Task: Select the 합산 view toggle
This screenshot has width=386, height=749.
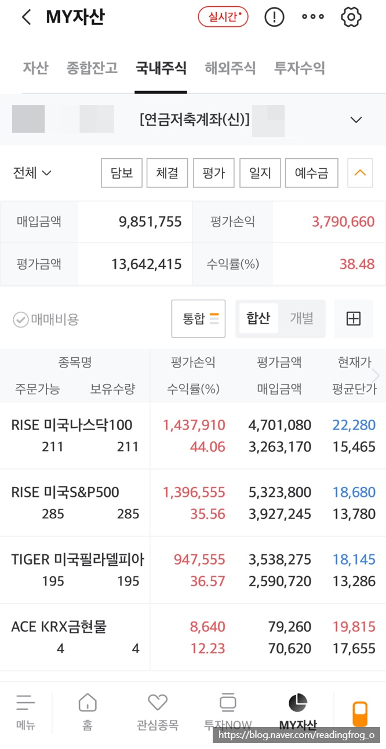Action: (x=258, y=318)
